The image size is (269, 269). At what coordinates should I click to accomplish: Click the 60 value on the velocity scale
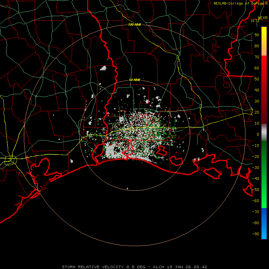257,68
